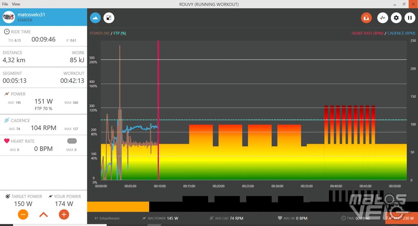Image resolution: width=418 pixels, height=226 pixels.
Task: Click the workout time 00:42:13
Action: point(72,81)
